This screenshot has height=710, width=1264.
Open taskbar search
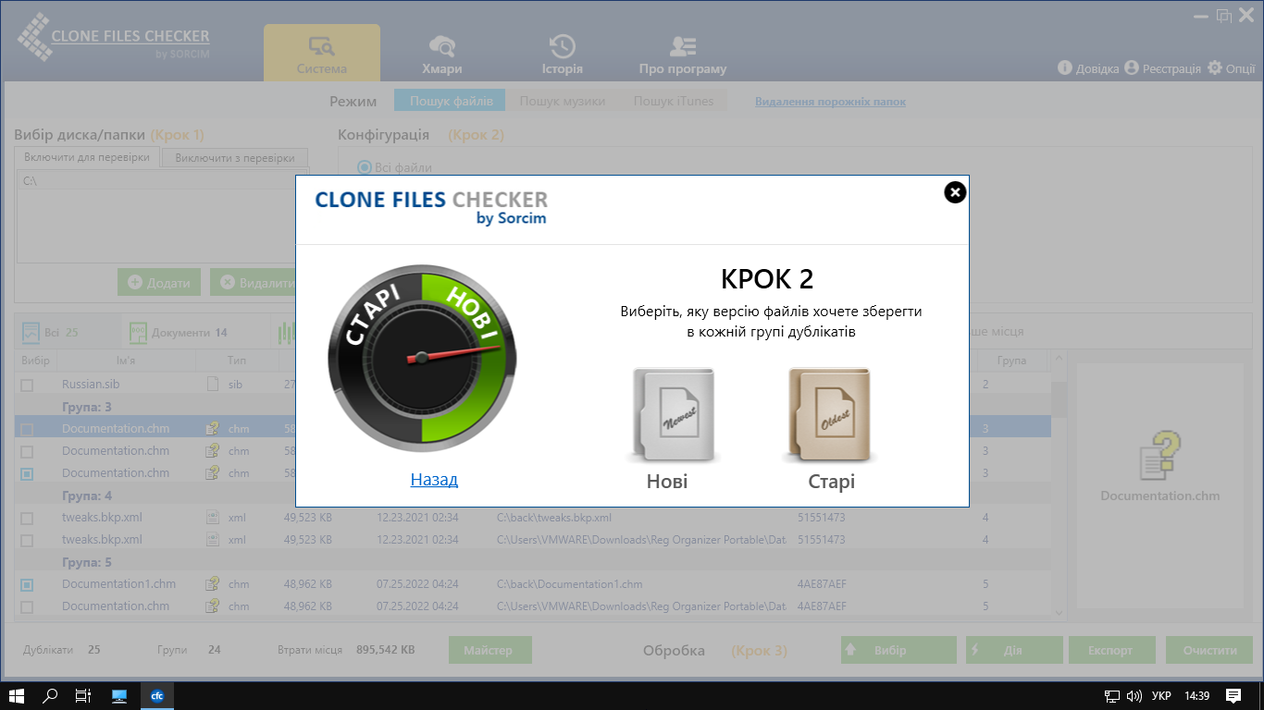click(x=51, y=695)
